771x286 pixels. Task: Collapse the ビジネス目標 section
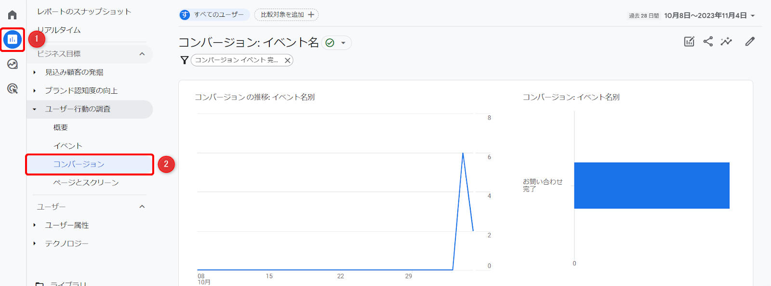[x=142, y=54]
